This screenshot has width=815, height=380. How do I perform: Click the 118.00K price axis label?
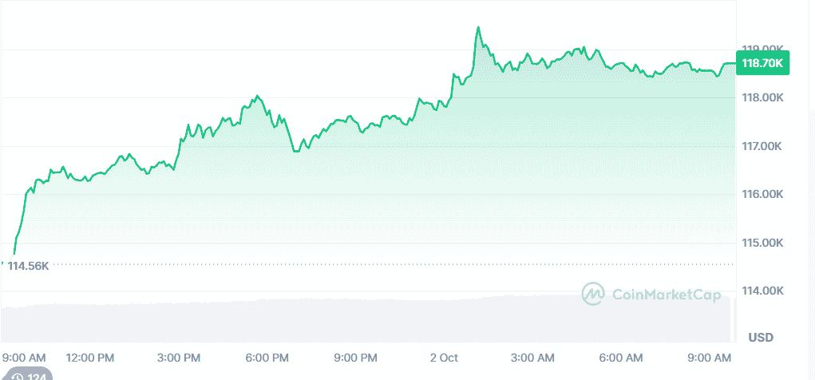(x=763, y=98)
